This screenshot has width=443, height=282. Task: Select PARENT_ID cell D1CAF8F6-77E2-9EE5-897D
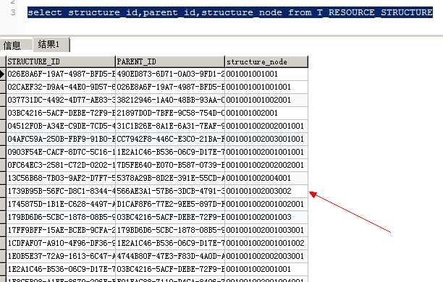(170, 204)
